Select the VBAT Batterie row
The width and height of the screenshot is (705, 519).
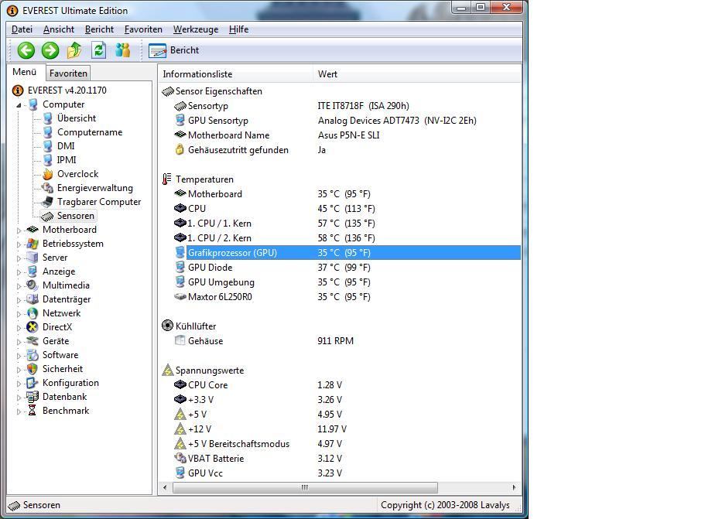click(347, 459)
